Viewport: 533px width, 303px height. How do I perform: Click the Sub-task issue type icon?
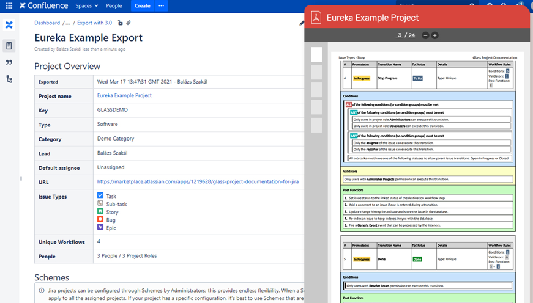[x=100, y=203]
